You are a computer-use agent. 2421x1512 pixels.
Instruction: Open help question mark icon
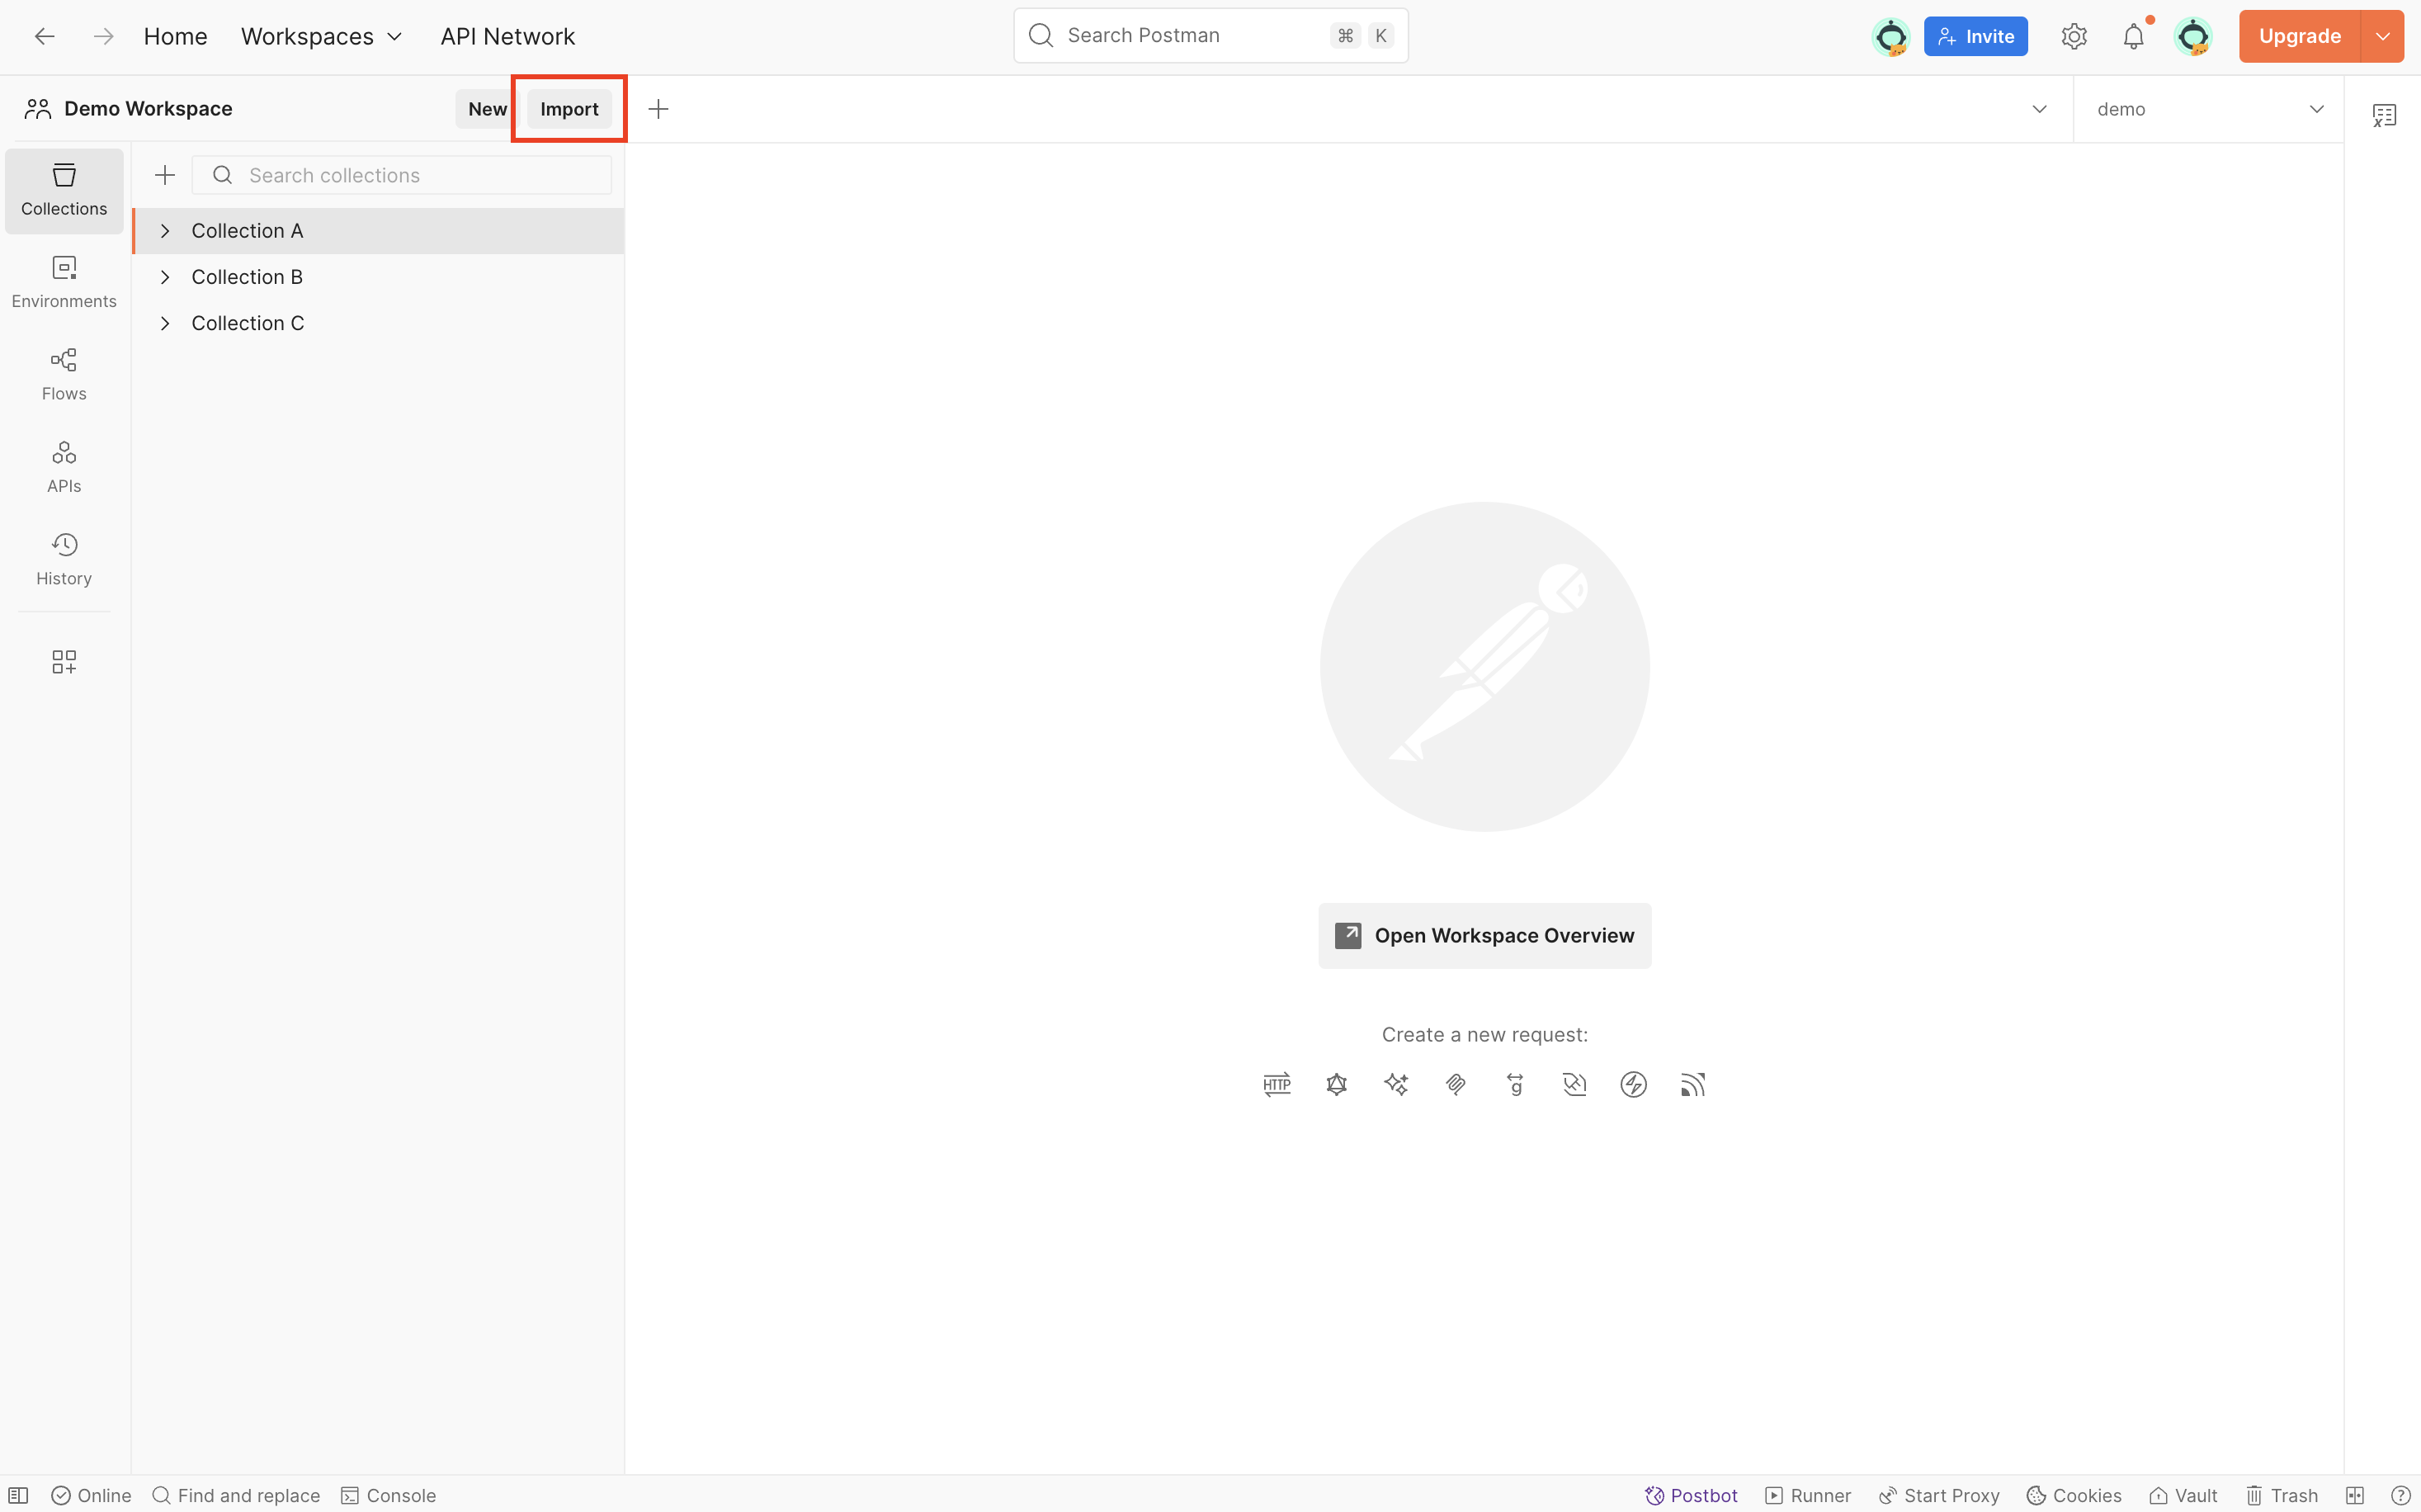[x=2401, y=1495]
